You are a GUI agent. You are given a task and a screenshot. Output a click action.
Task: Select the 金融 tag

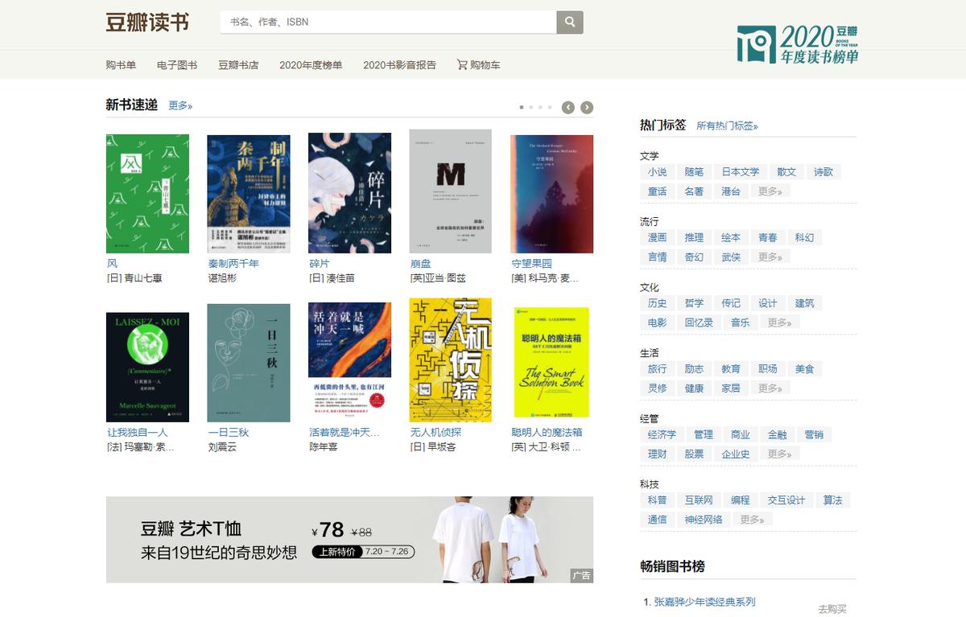point(777,434)
